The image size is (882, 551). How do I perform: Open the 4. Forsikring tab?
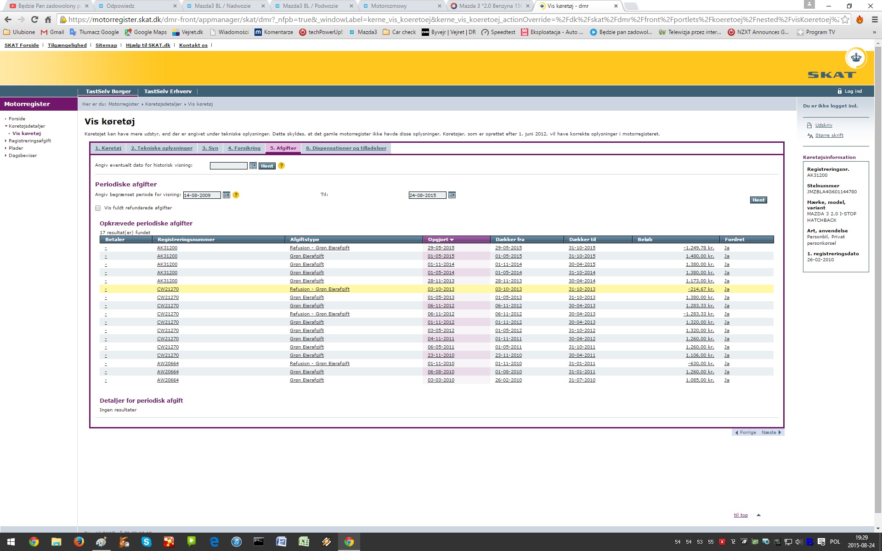click(244, 148)
